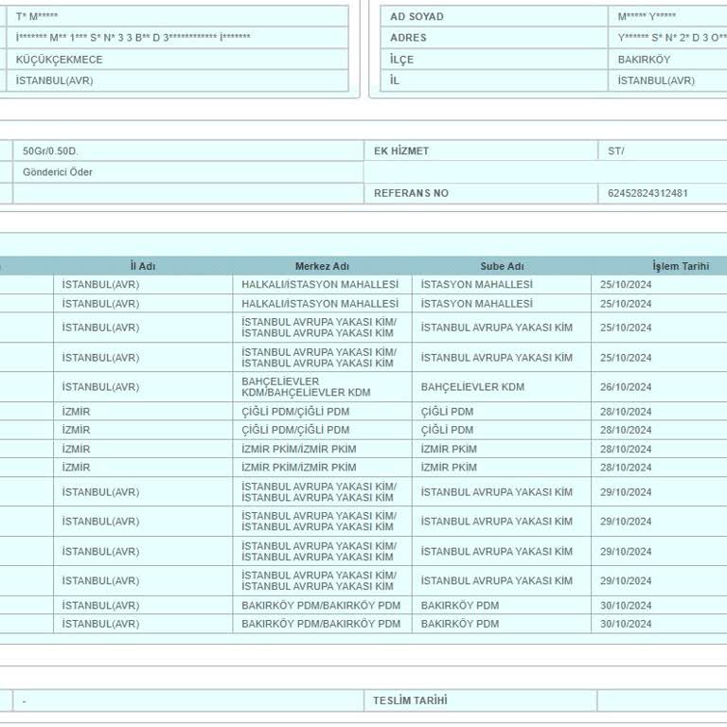Select HALKALI/İSTASYON MAHALLESİ in the first table row
The height and width of the screenshot is (727, 727).
click(319, 284)
